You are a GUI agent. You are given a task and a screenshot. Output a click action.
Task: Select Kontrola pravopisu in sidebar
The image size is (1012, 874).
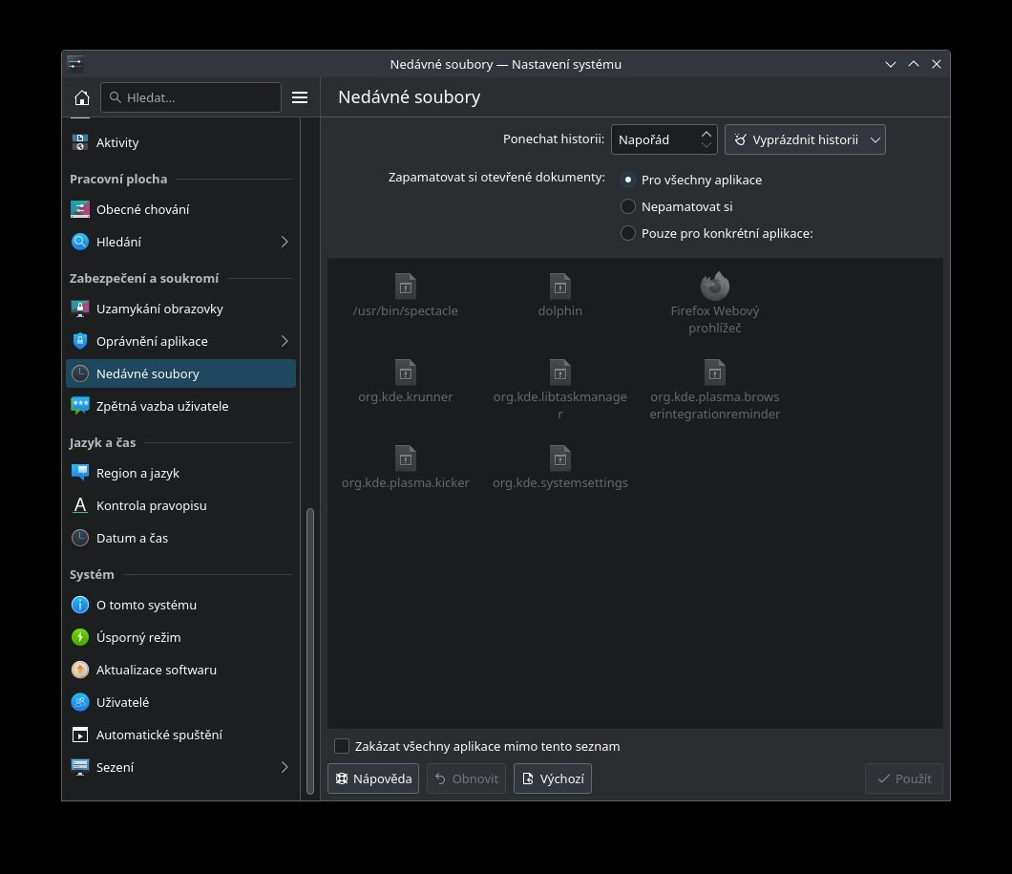pyautogui.click(x=151, y=505)
